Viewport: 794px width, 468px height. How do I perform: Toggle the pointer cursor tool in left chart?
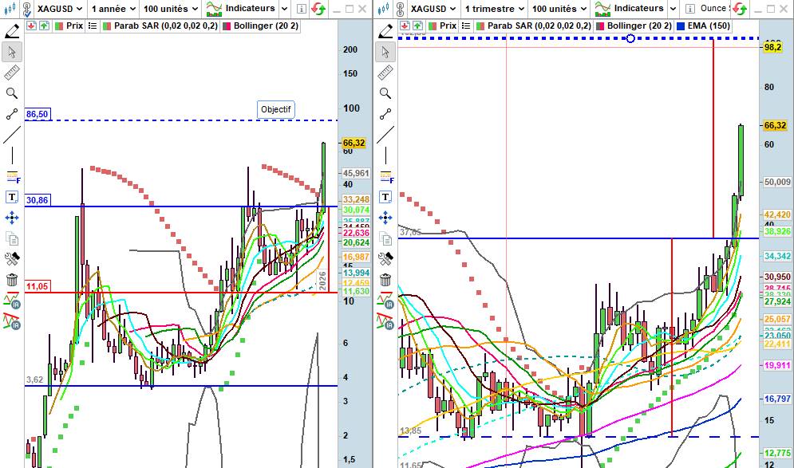pos(12,53)
